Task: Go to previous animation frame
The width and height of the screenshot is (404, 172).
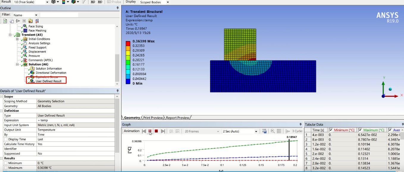Action: 144,131
